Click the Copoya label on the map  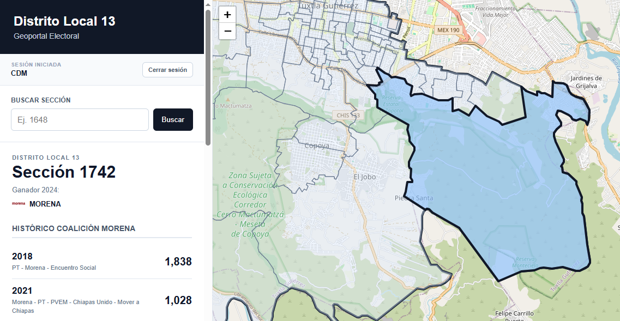pos(317,146)
